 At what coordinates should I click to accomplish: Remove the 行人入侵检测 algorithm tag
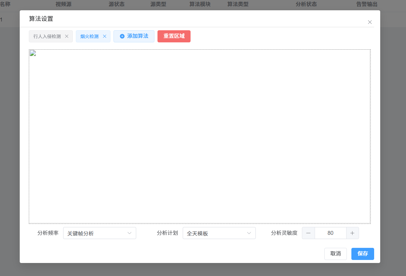tap(67, 36)
